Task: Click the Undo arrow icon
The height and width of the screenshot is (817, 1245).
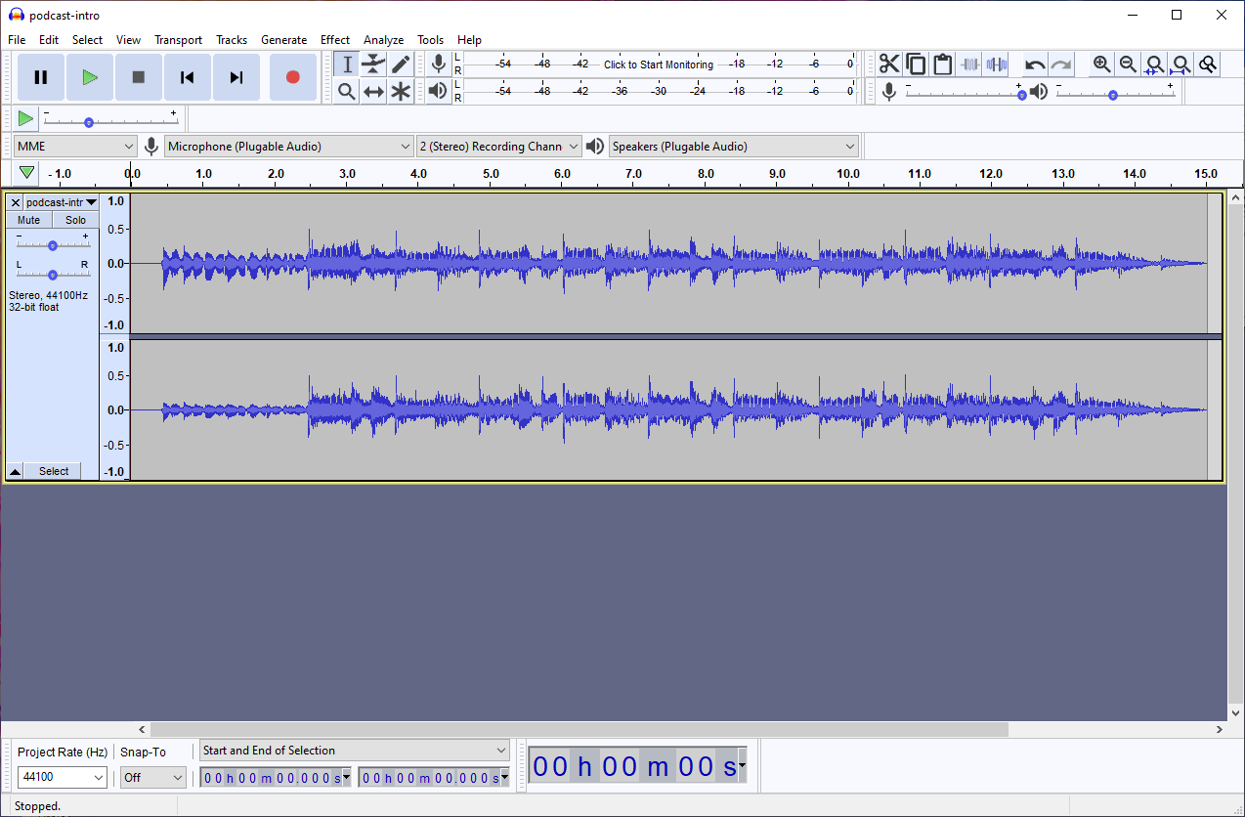Action: pyautogui.click(x=1035, y=64)
